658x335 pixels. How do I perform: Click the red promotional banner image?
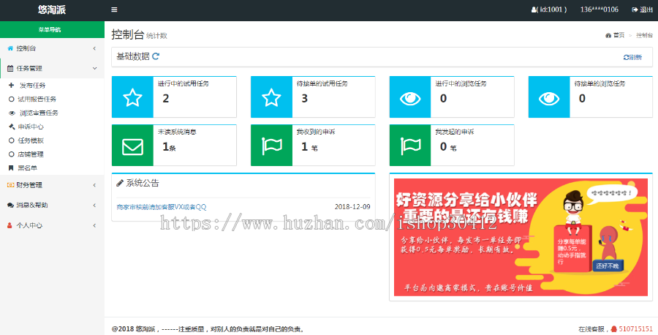521,237
